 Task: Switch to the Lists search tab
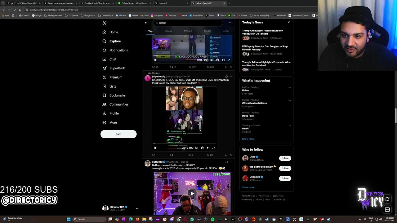click(x=226, y=31)
